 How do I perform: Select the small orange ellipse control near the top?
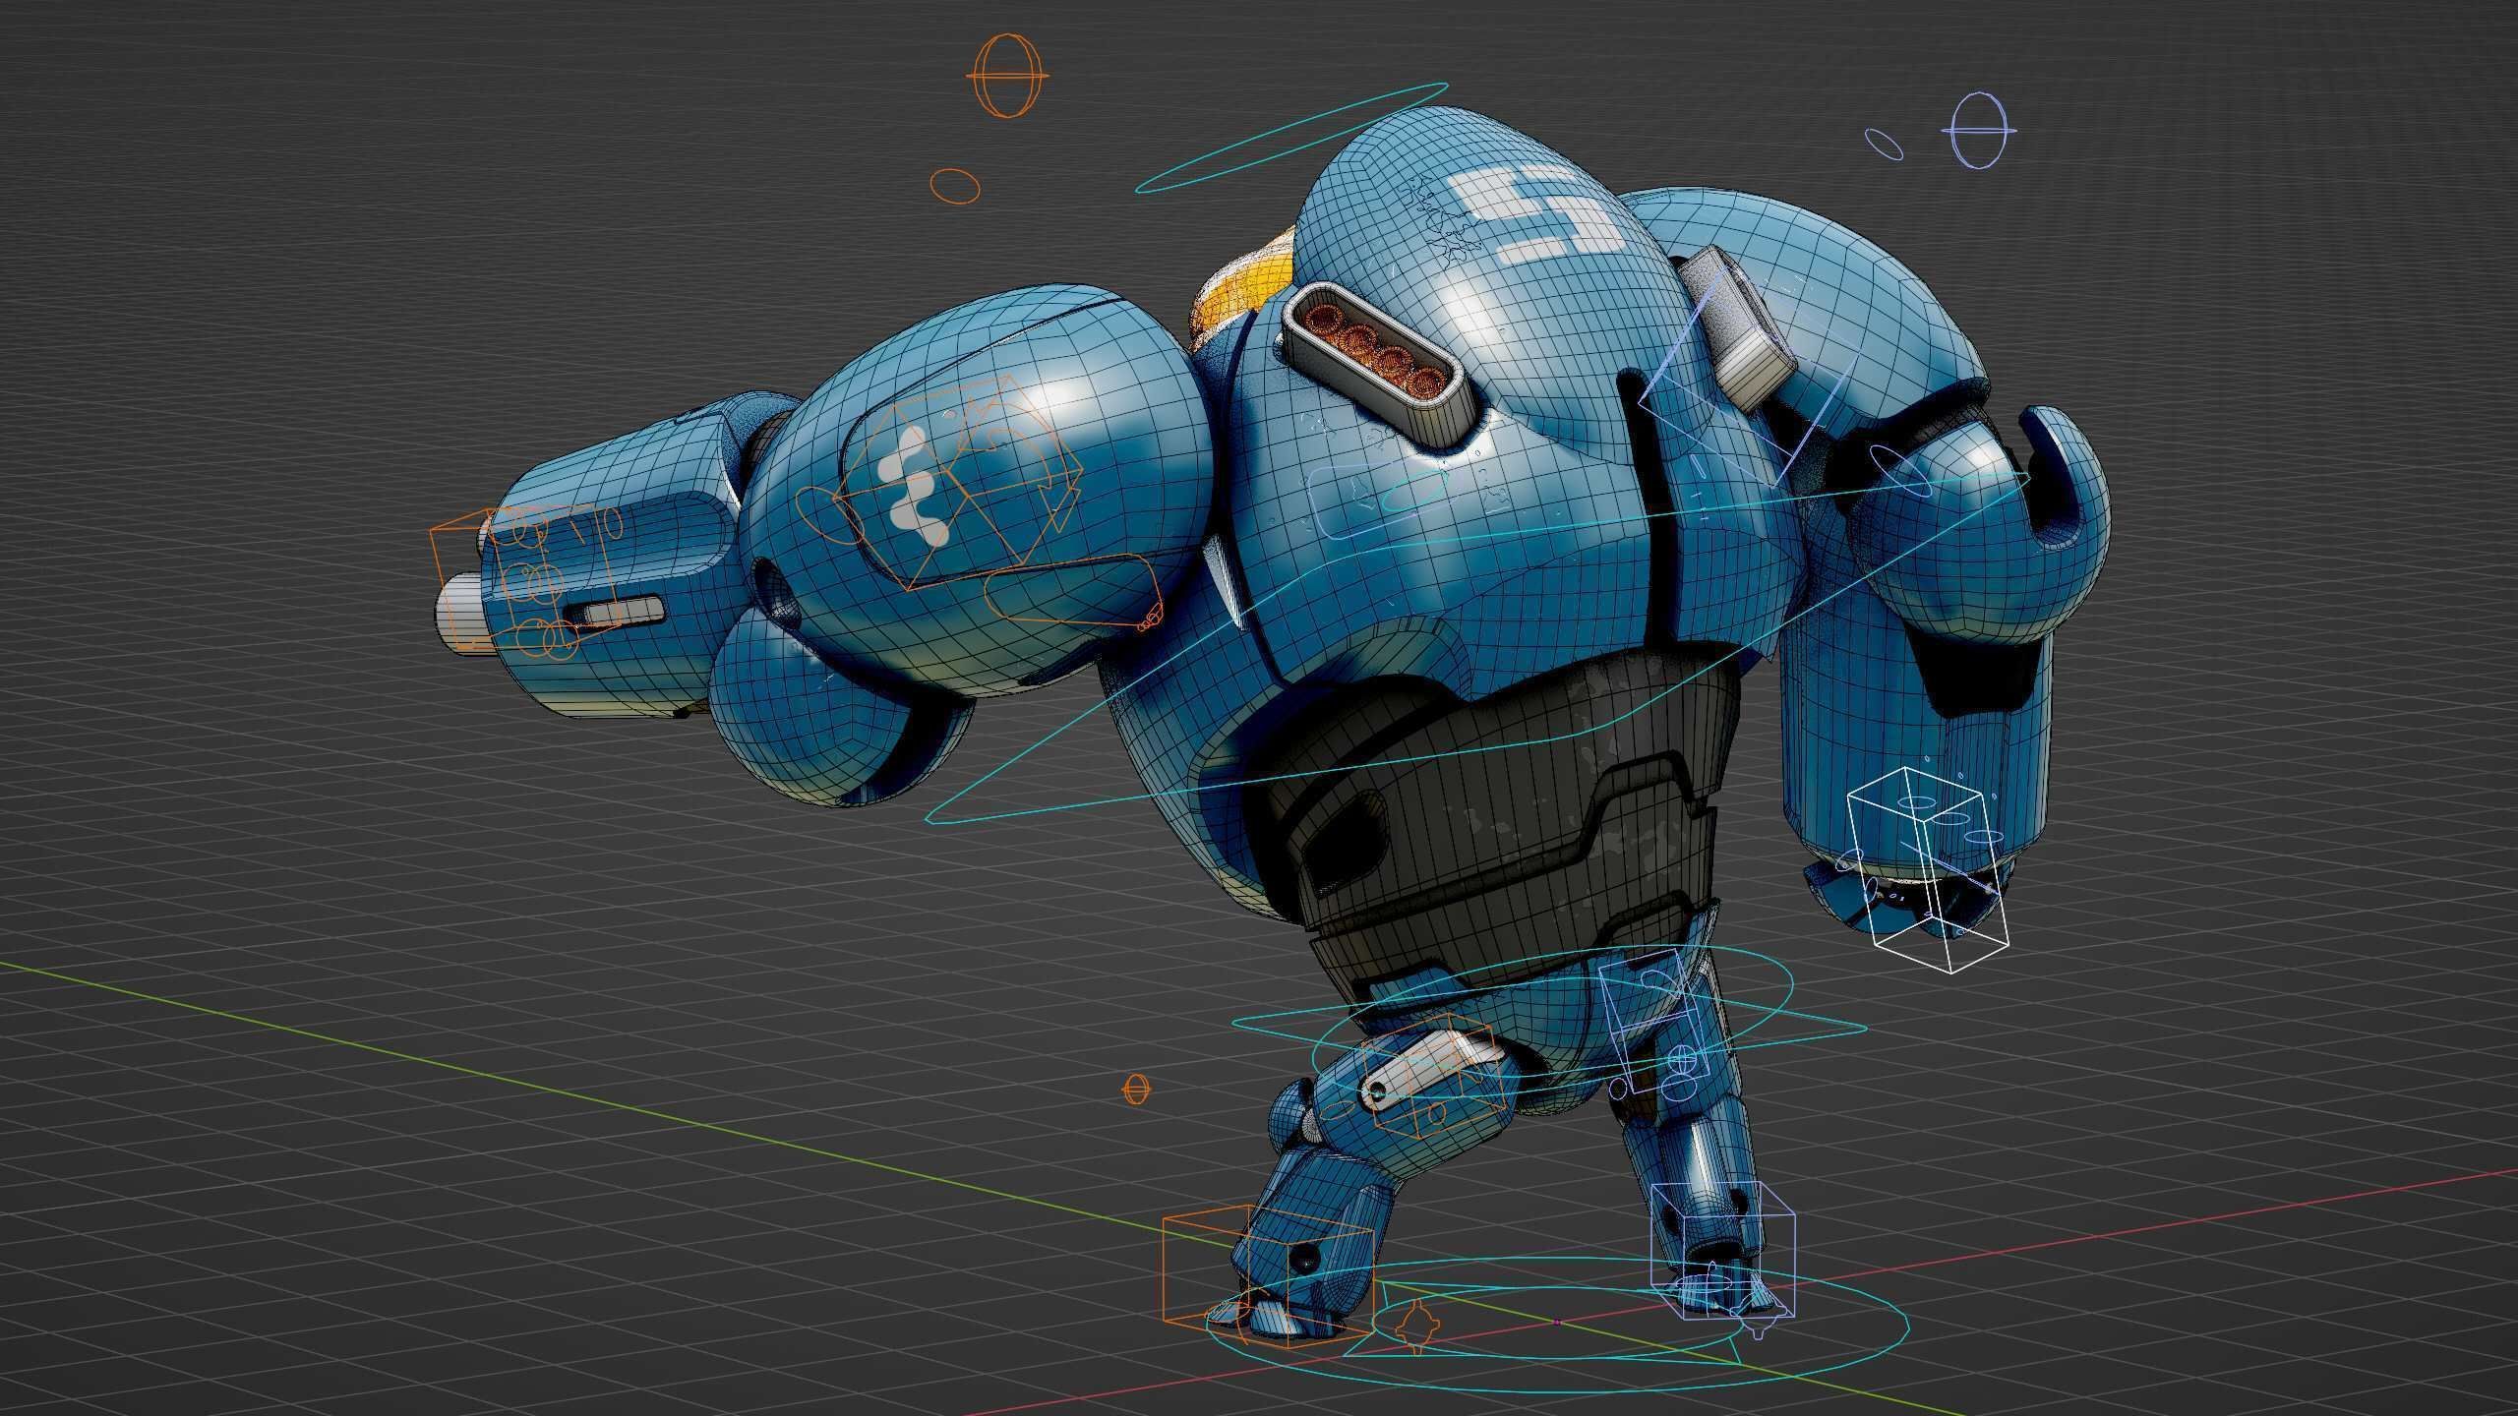955,185
